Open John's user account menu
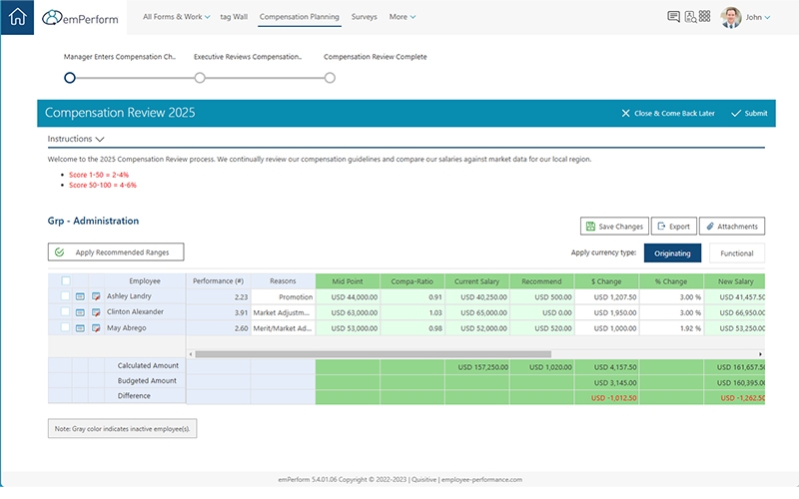The width and height of the screenshot is (799, 499). pyautogui.click(x=755, y=17)
